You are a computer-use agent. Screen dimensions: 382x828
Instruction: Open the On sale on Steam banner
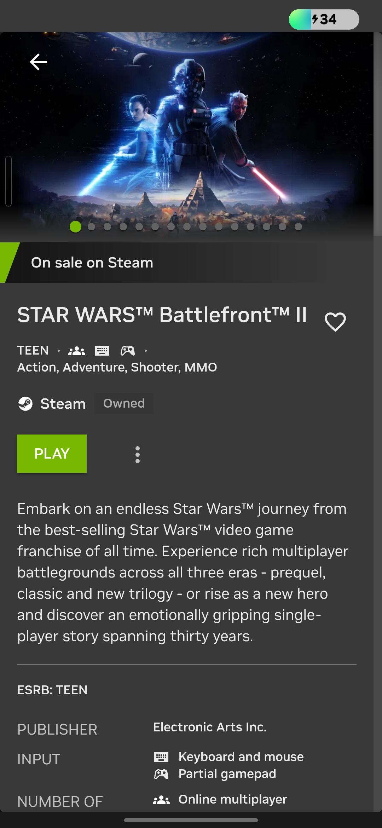click(x=92, y=263)
